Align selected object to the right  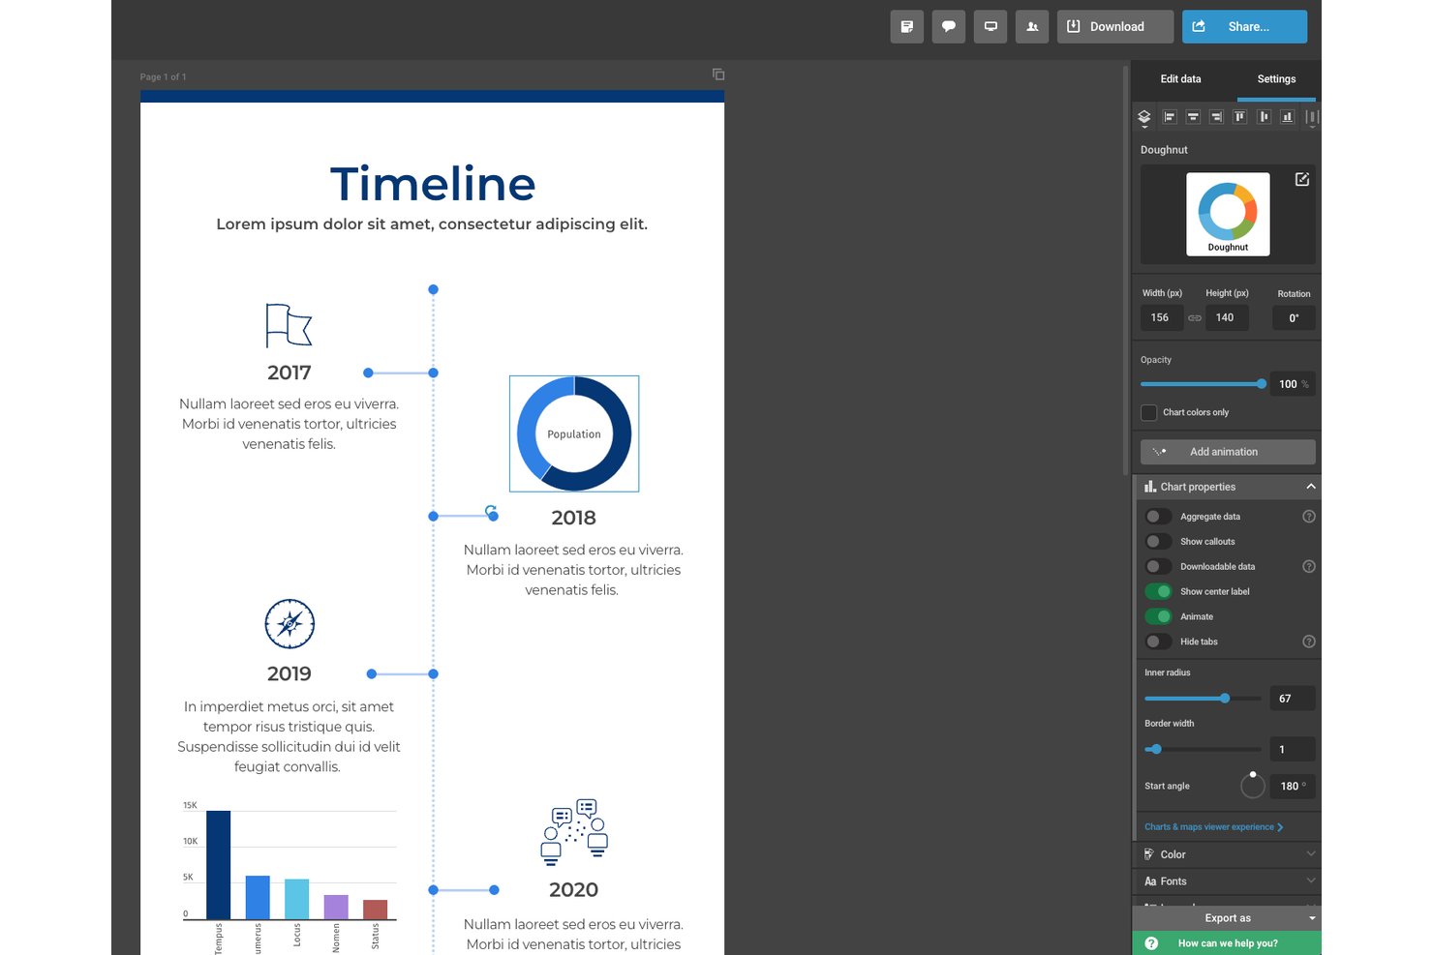click(1216, 117)
